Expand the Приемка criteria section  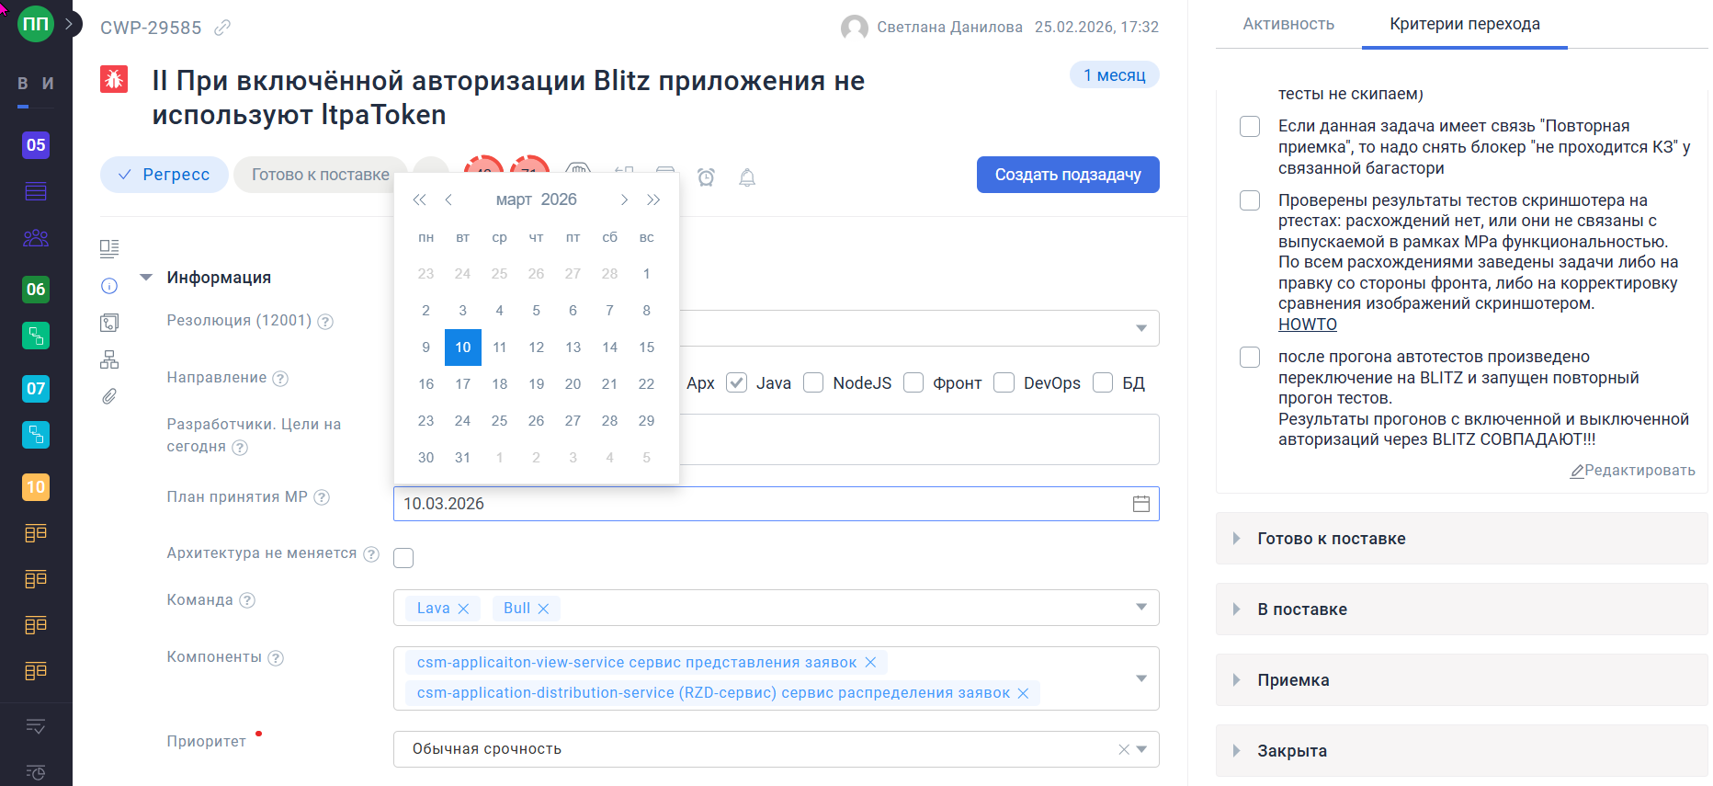coord(1461,680)
